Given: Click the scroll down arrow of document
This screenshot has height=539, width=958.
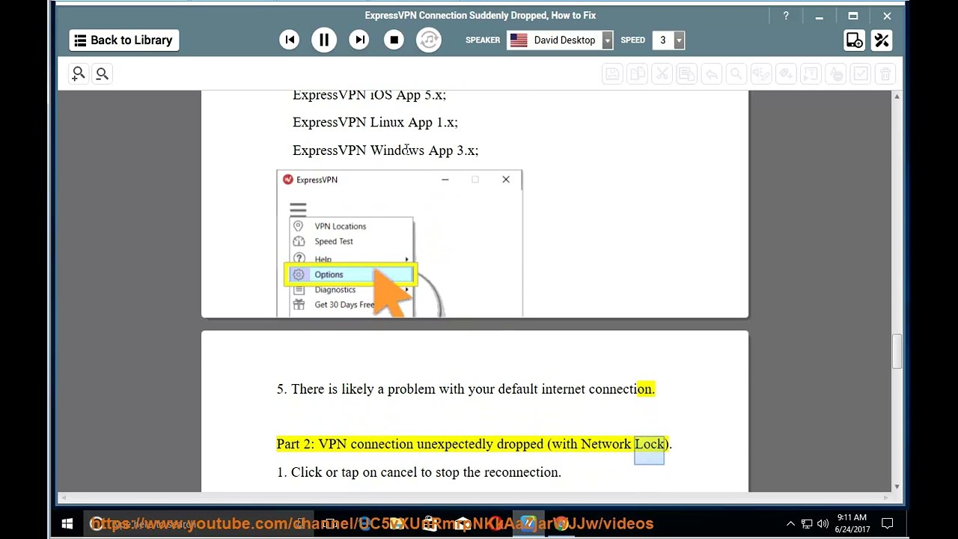Looking at the screenshot, I should pyautogui.click(x=897, y=487).
